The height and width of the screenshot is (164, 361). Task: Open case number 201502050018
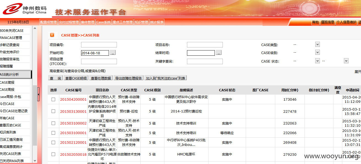(73, 154)
